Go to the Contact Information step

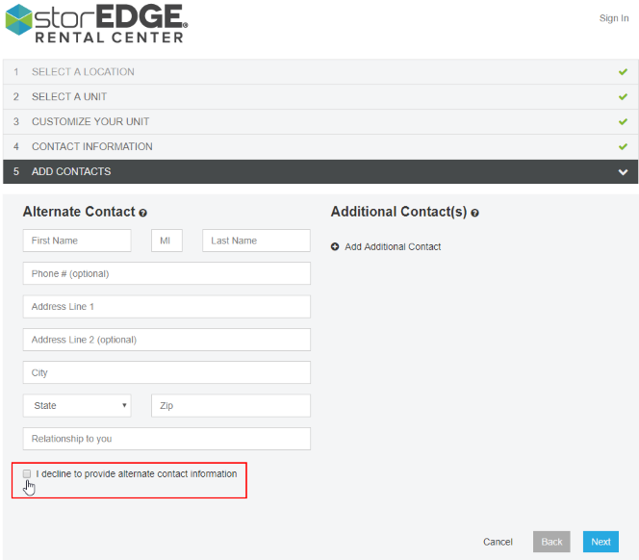[92, 147]
